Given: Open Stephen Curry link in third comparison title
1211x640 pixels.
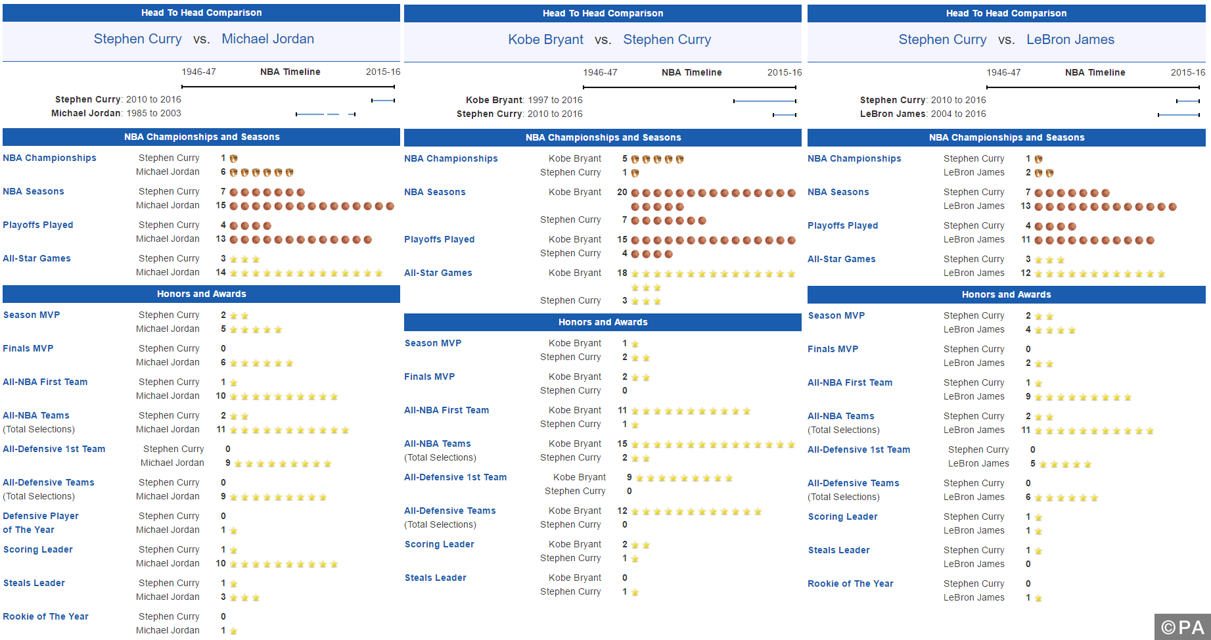Looking at the screenshot, I should (942, 39).
